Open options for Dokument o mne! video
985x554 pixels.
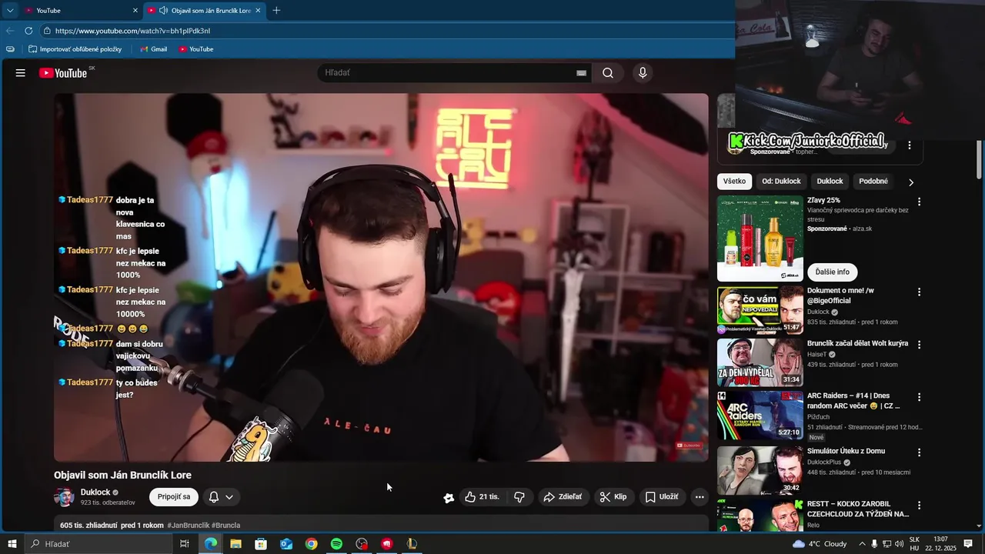tap(918, 292)
